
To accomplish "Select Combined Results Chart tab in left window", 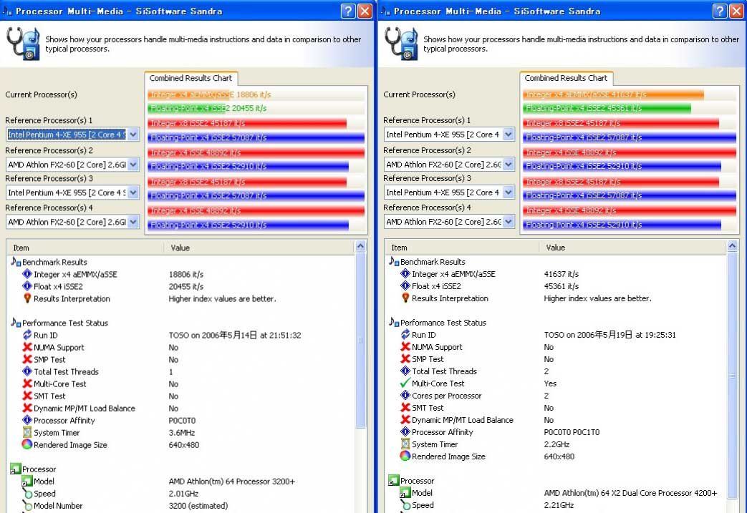I will (191, 78).
